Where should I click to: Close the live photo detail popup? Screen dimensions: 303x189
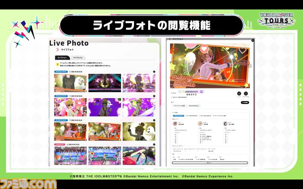point(253,39)
